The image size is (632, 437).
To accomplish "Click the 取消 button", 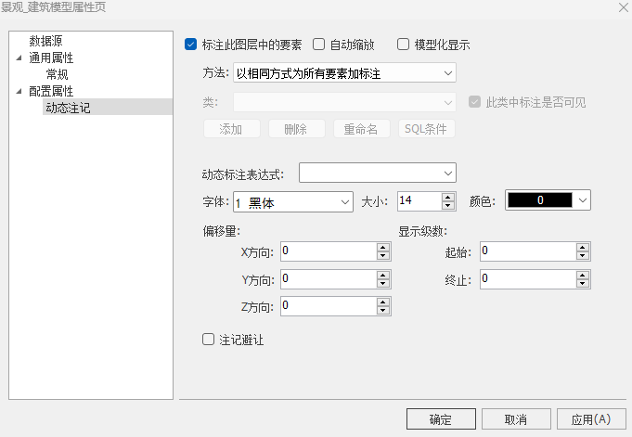I will coord(516,419).
